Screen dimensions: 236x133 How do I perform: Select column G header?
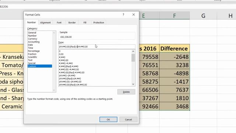coord(203,16)
